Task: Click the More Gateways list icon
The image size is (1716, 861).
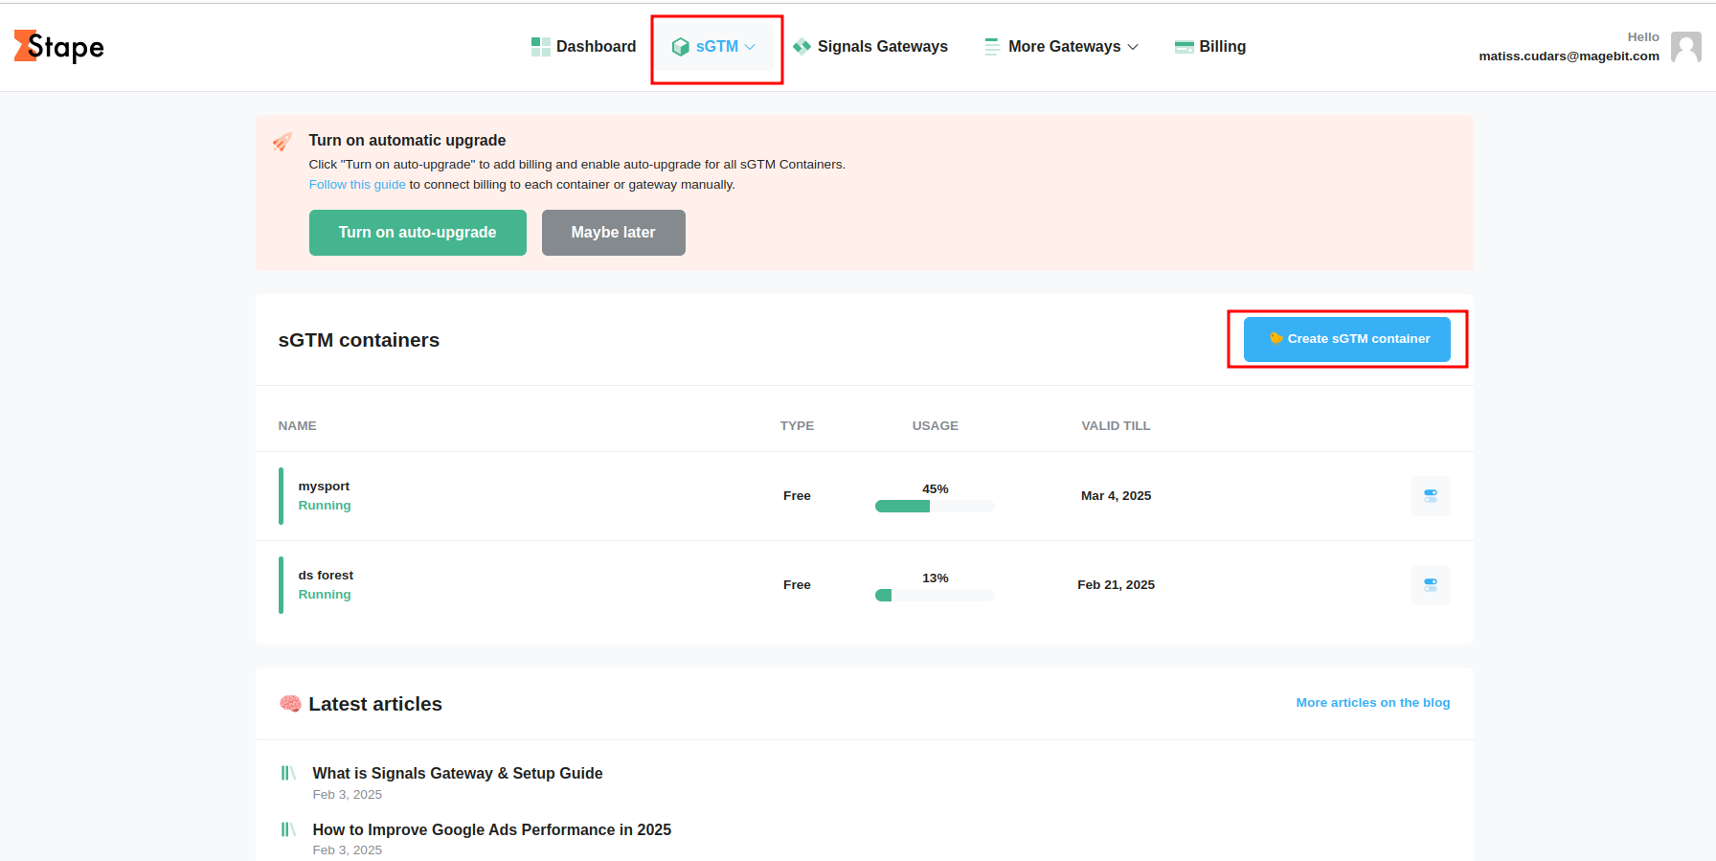Action: click(x=992, y=46)
